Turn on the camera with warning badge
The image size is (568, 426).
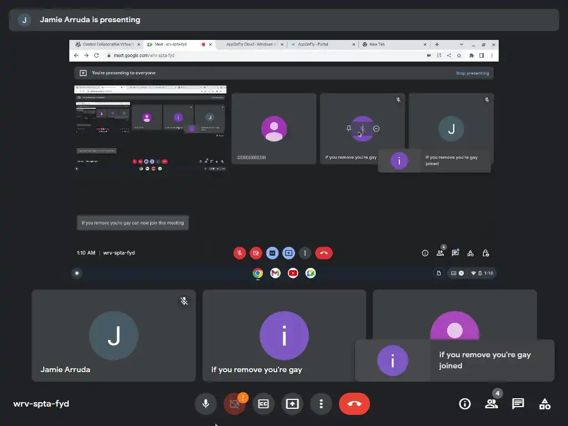click(x=235, y=404)
